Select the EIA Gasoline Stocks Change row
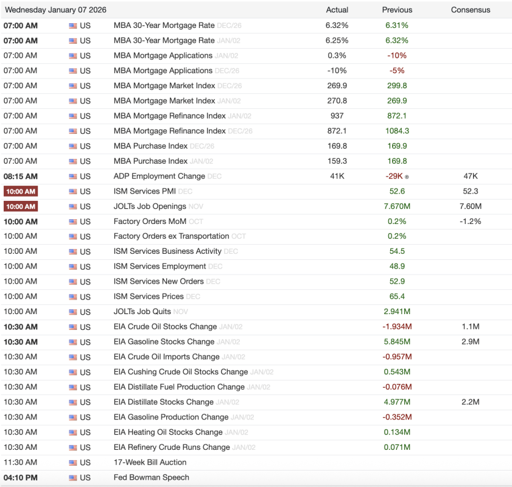This screenshot has width=512, height=487. tap(164, 342)
